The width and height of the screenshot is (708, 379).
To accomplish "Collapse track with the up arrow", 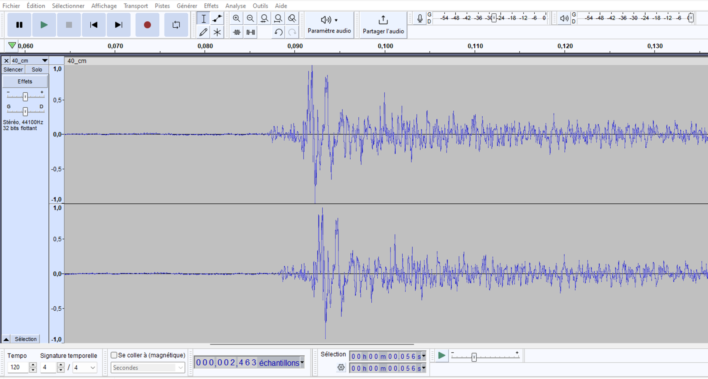I will point(6,339).
